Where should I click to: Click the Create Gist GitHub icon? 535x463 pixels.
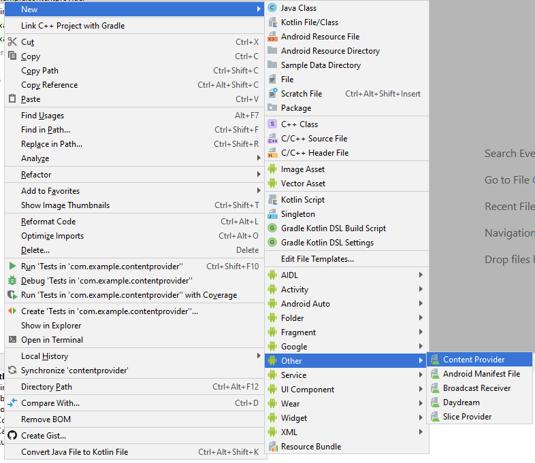(12, 436)
